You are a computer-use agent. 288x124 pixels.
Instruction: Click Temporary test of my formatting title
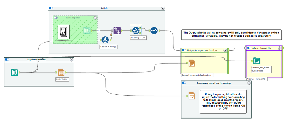coord(214,83)
